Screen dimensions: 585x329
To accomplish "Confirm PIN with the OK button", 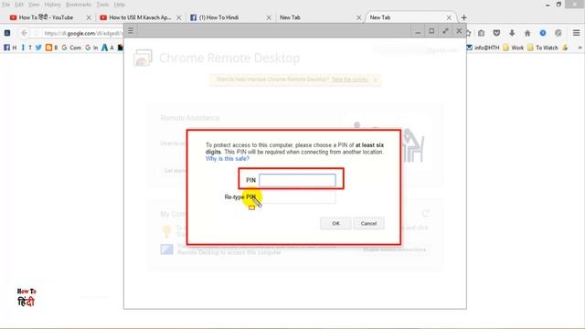I will pos(335,223).
